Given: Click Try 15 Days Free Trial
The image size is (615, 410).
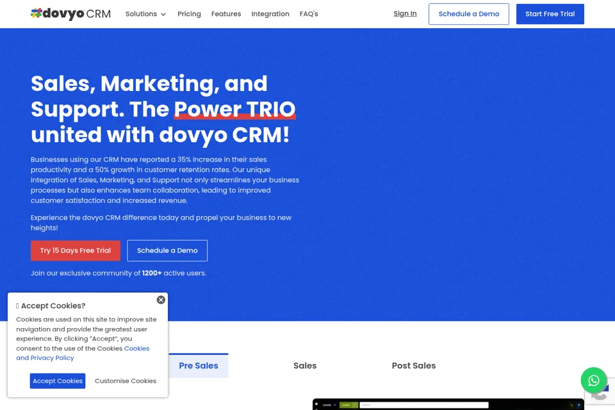Looking at the screenshot, I should click(76, 250).
